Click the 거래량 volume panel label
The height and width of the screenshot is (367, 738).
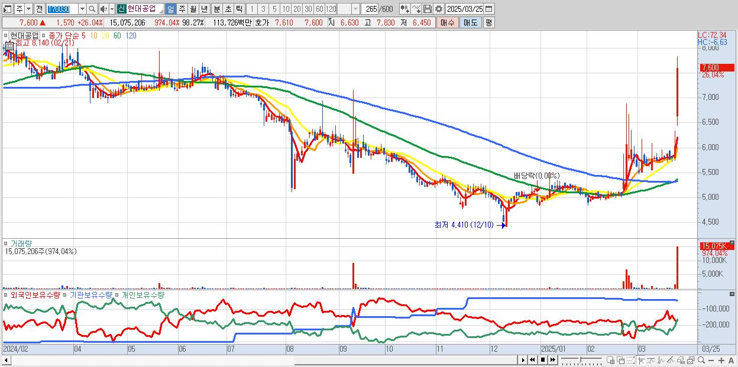pos(21,243)
